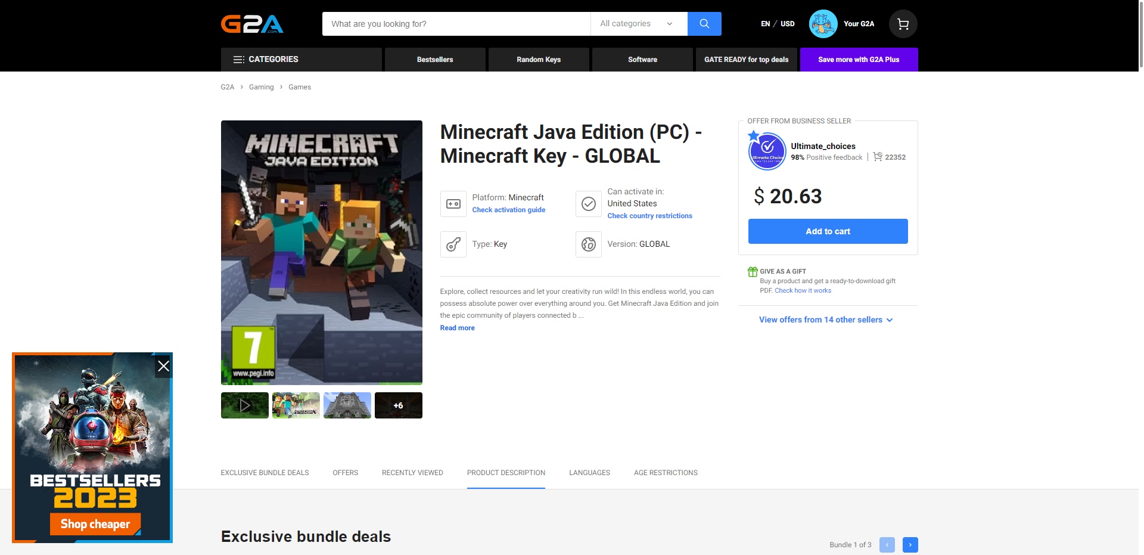Switch to EXCLUSIVE BUNDLE DEALS tab

tap(265, 473)
